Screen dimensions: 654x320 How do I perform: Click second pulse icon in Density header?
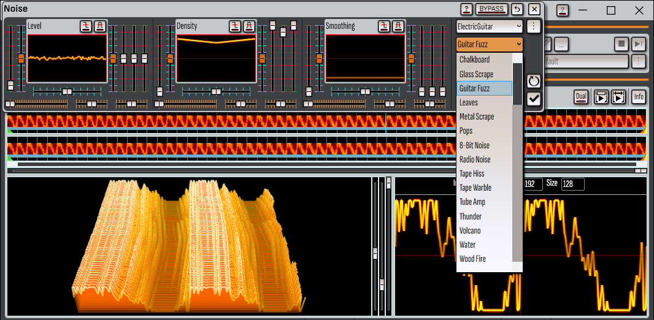248,26
